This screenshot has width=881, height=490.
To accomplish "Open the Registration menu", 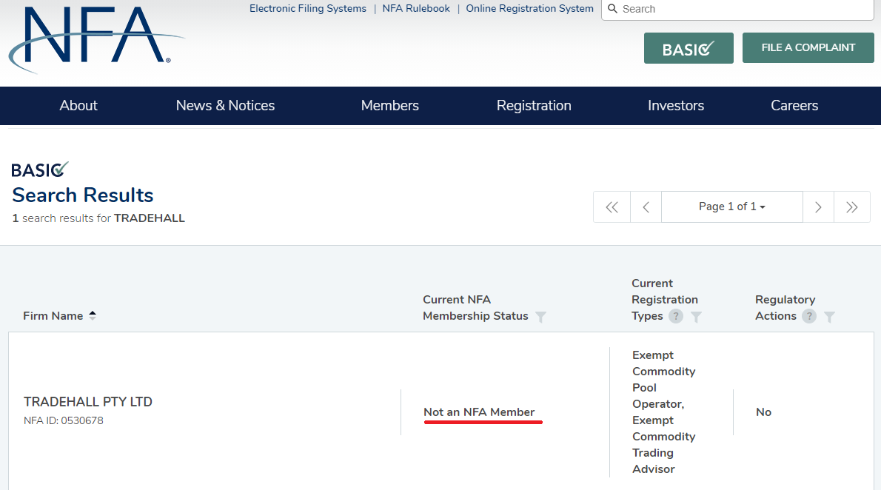I will coord(534,106).
